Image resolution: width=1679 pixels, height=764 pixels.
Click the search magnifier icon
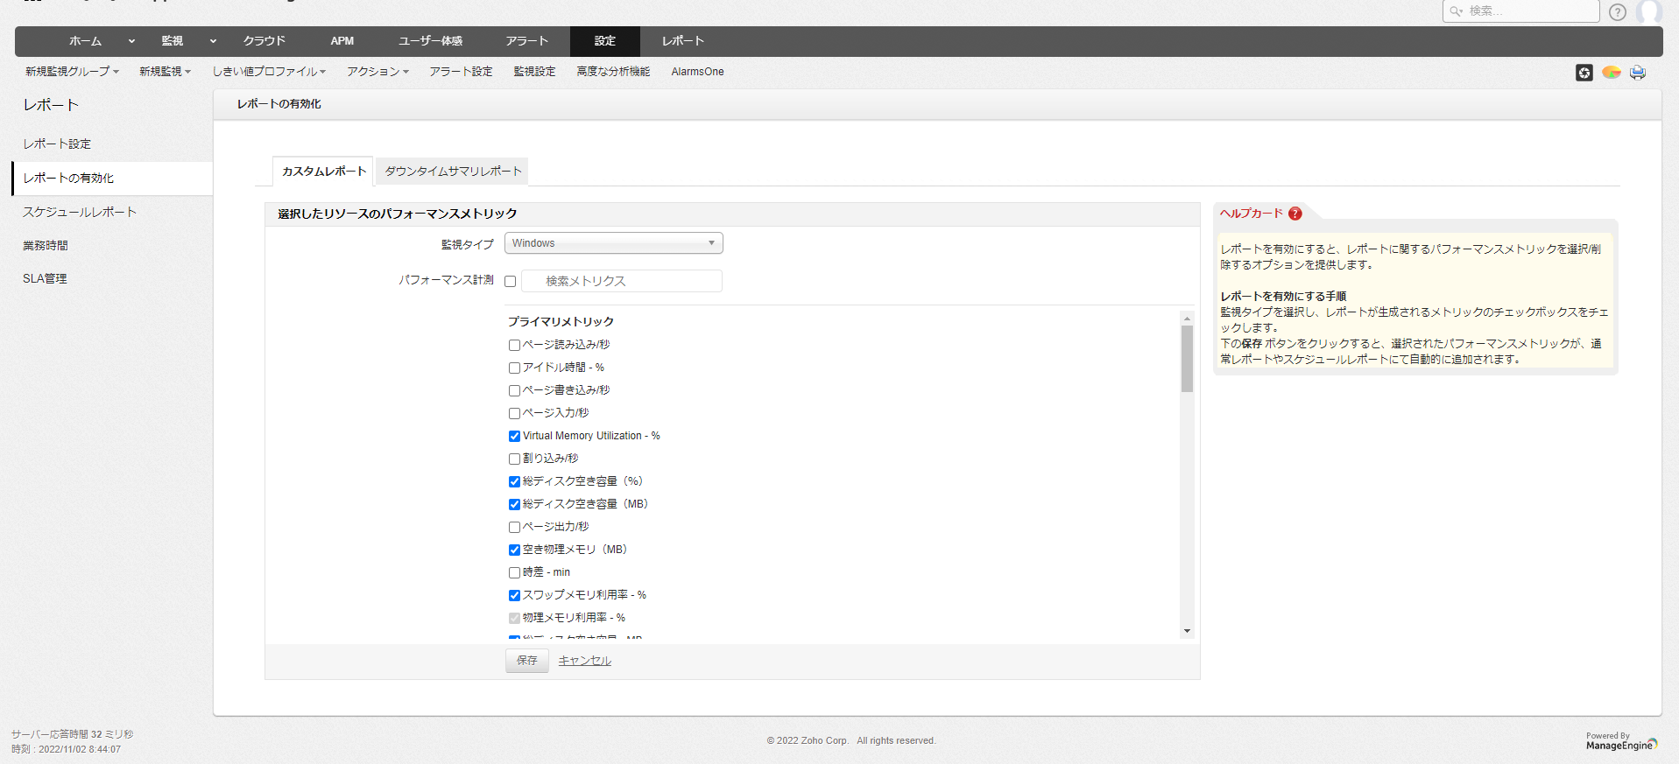click(x=1456, y=11)
